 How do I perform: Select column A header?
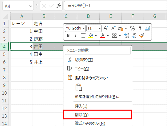pos(22,16)
